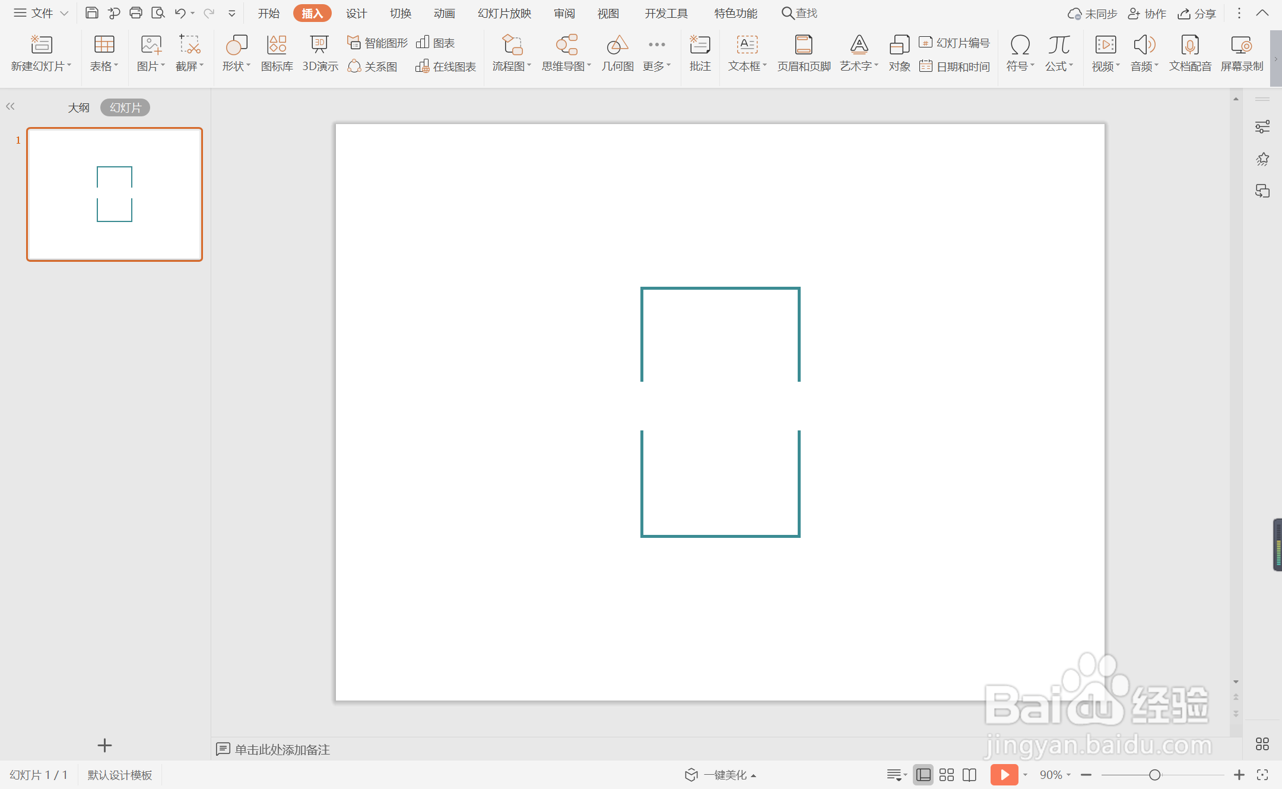Select the 大纲 outline tab
1282x789 pixels.
(x=78, y=107)
